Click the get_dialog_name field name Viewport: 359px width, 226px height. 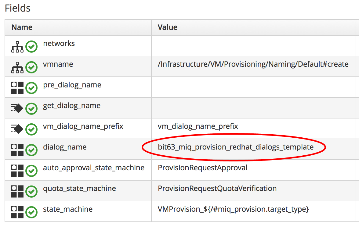pyautogui.click(x=72, y=106)
